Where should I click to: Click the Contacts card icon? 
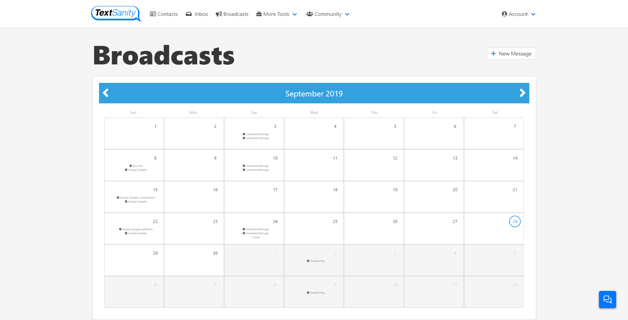[153, 14]
